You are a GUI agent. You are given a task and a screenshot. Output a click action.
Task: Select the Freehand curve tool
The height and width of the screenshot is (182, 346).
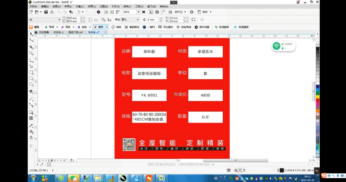tap(31, 60)
